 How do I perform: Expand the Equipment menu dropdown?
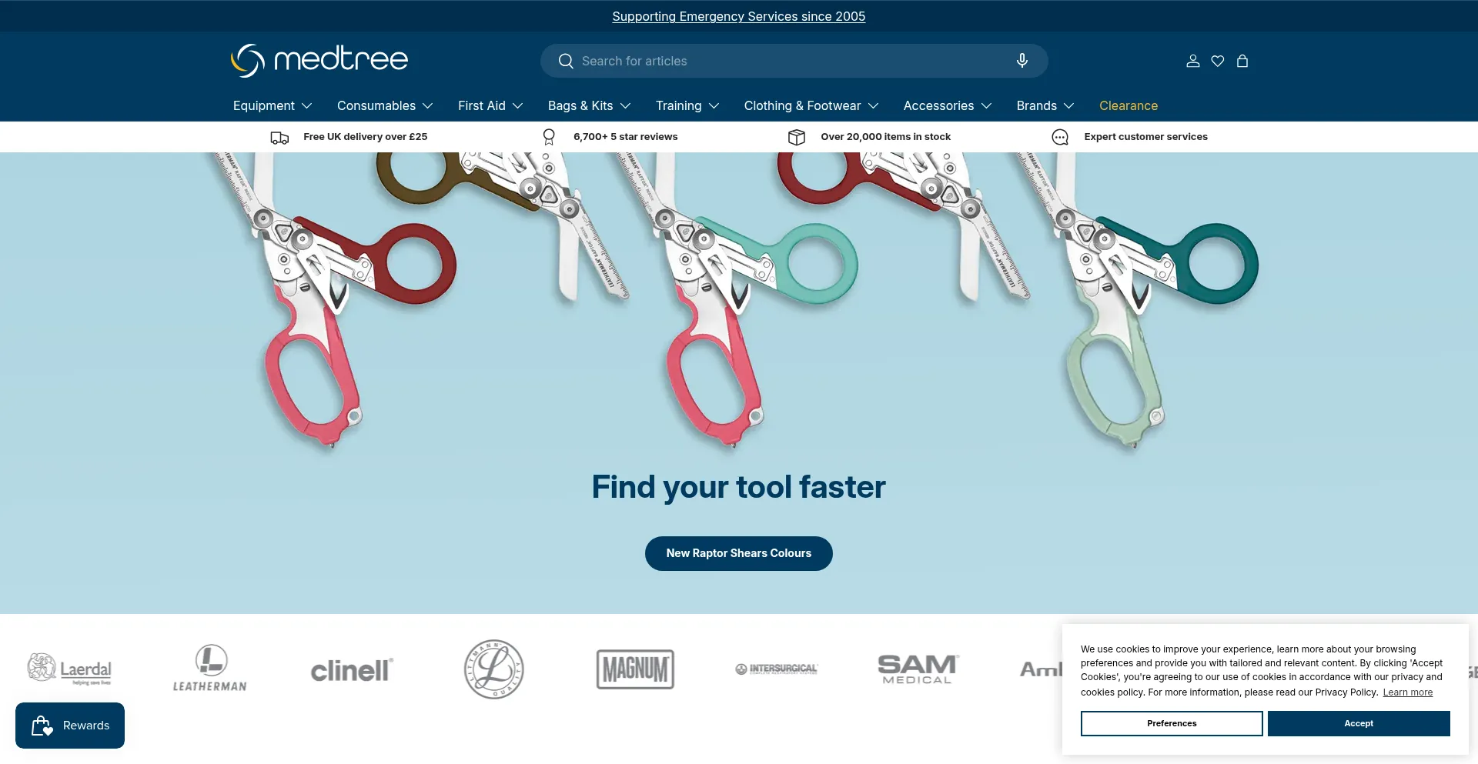coord(272,105)
